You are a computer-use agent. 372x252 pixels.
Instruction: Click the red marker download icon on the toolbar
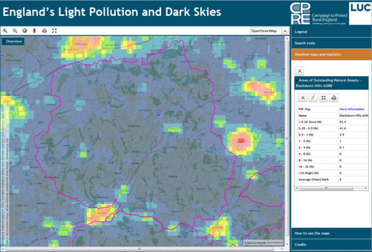pos(34,31)
